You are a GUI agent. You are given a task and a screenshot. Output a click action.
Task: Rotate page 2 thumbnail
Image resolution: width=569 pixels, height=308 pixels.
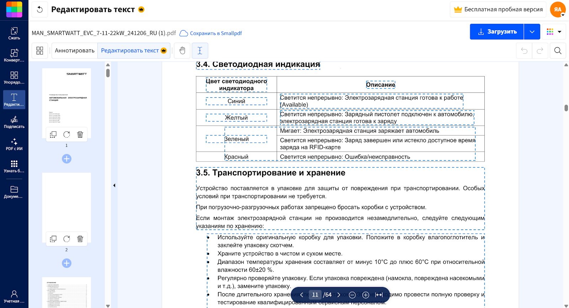[x=67, y=239]
